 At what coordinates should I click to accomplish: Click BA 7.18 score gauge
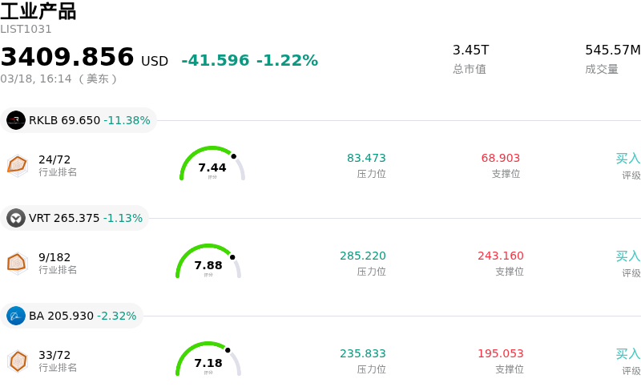(x=208, y=360)
